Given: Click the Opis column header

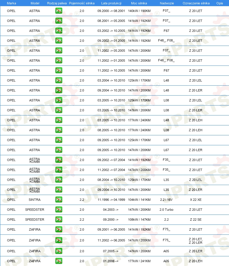Looking at the screenshot, I should click(x=219, y=3).
